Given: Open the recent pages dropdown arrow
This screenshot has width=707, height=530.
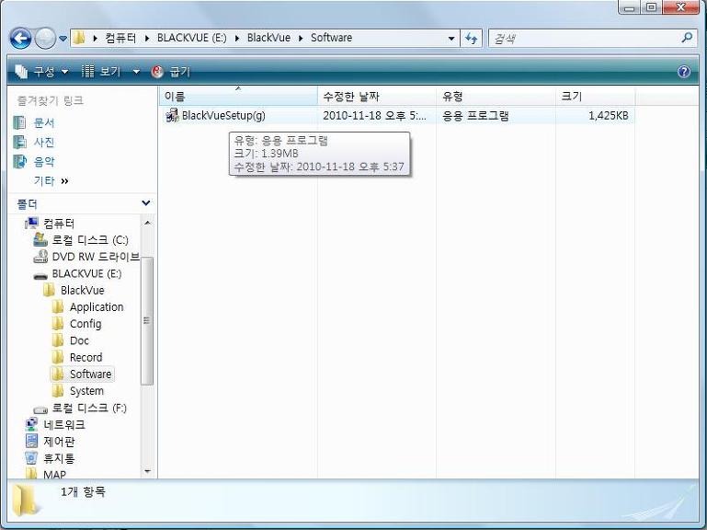Looking at the screenshot, I should (x=63, y=39).
